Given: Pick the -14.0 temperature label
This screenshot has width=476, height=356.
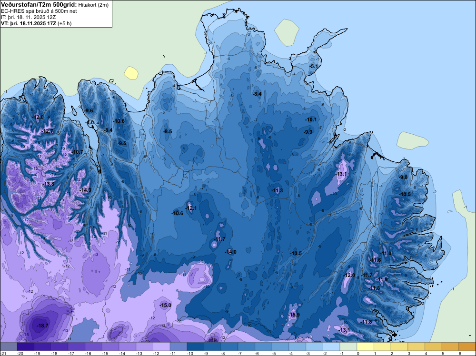Looking at the screenshot, I should [x=230, y=252].
